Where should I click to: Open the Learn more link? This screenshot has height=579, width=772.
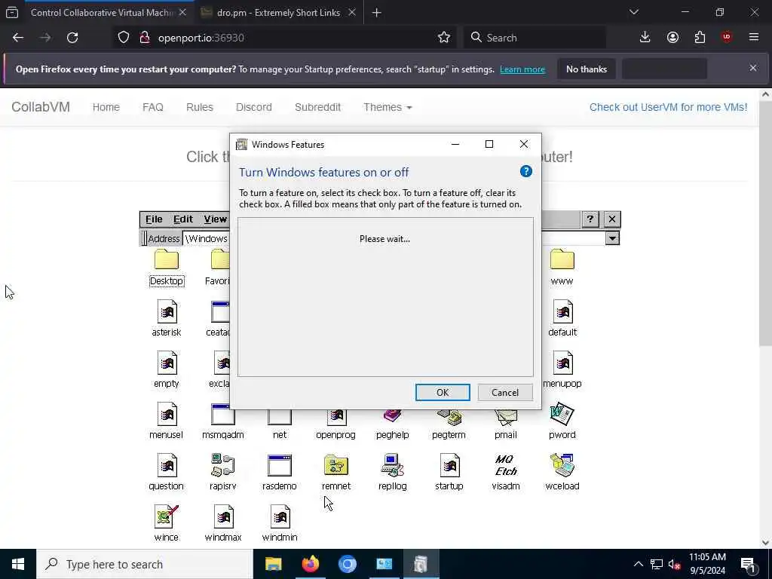click(522, 69)
